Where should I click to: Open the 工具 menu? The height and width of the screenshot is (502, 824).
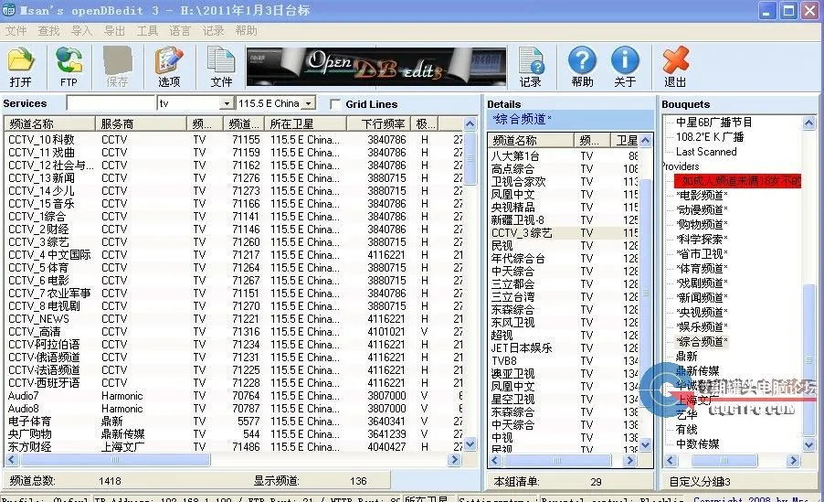[x=147, y=31]
